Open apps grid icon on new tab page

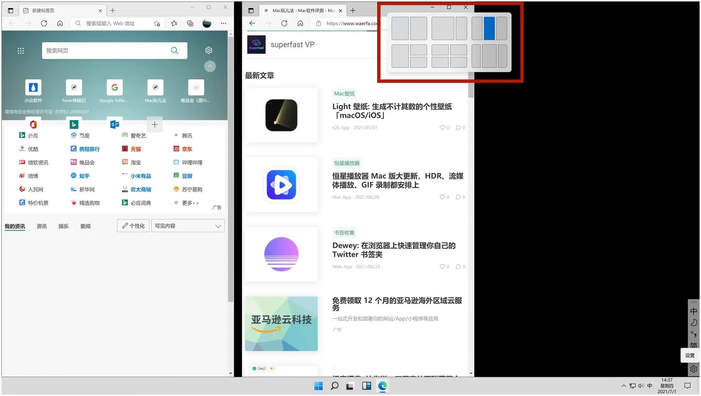point(21,51)
